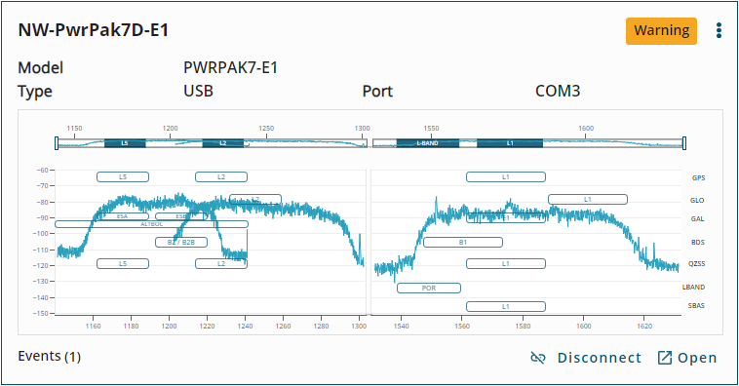Click the device title NW-PwrPak7D-E1

pos(94,30)
